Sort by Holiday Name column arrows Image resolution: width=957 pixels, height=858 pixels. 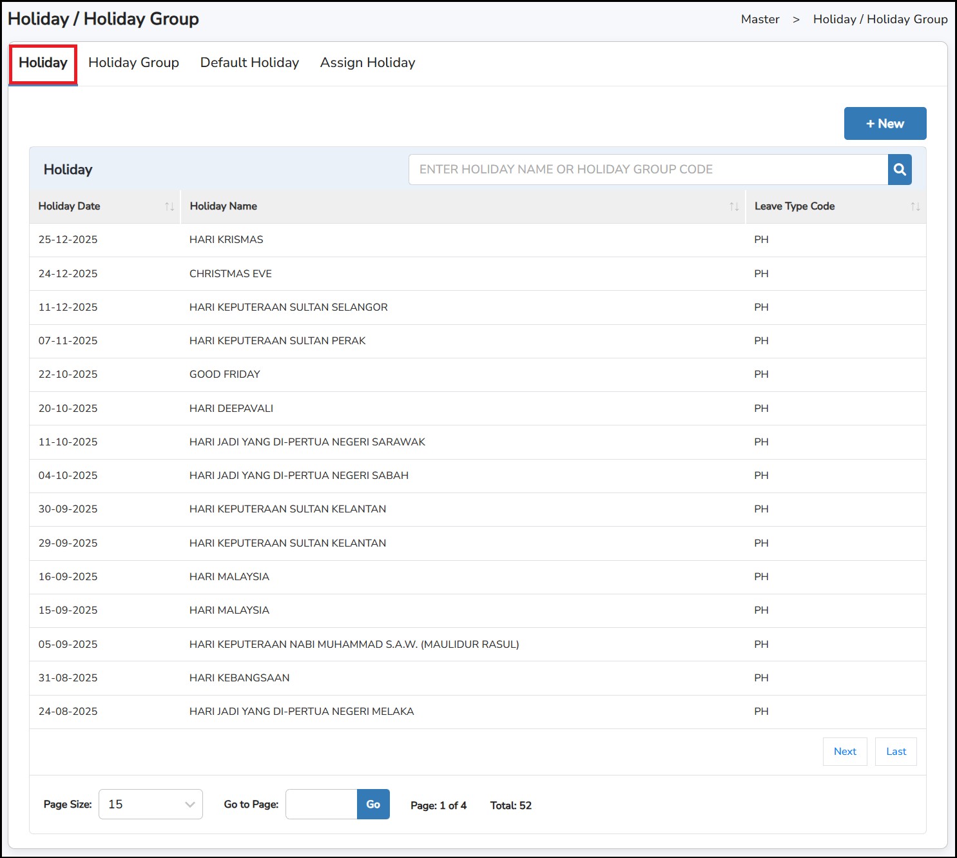(x=734, y=207)
